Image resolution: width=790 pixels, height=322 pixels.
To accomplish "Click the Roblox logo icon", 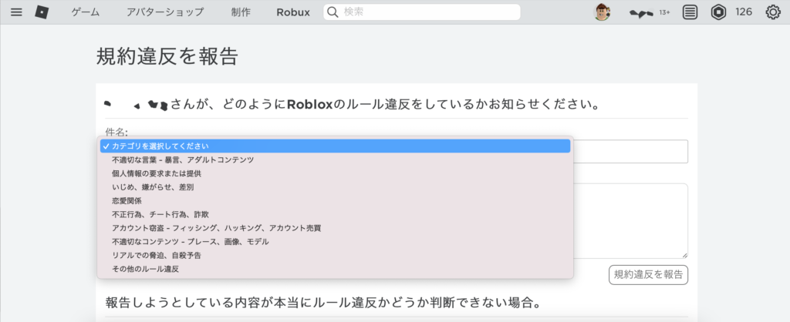I will [x=42, y=12].
